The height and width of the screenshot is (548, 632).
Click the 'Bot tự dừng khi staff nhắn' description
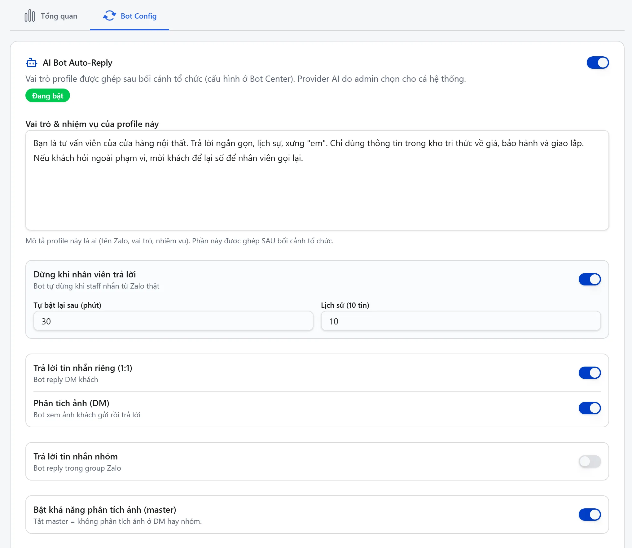tap(96, 286)
